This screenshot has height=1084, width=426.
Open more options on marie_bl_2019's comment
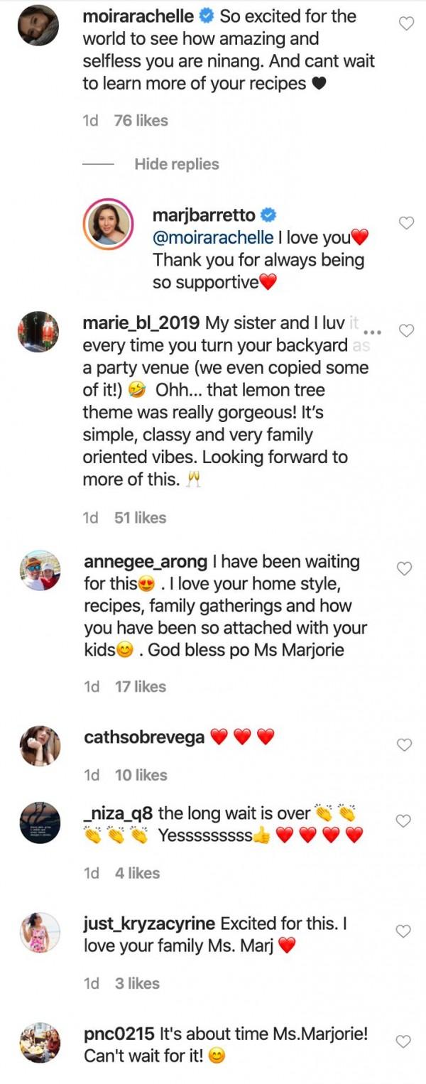(x=372, y=332)
